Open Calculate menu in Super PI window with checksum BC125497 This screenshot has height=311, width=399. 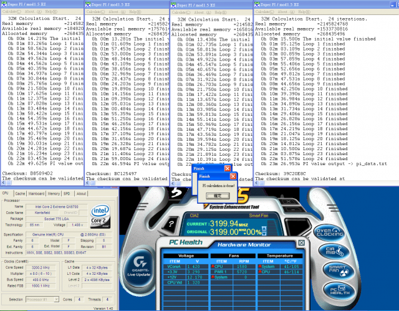[x=95, y=12]
